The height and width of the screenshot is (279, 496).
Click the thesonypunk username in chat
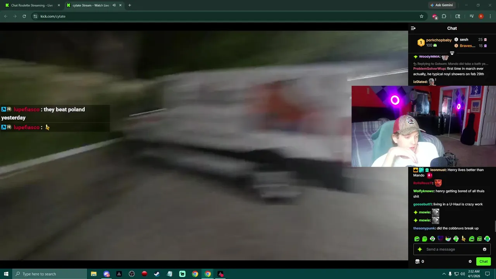pyautogui.click(x=424, y=228)
